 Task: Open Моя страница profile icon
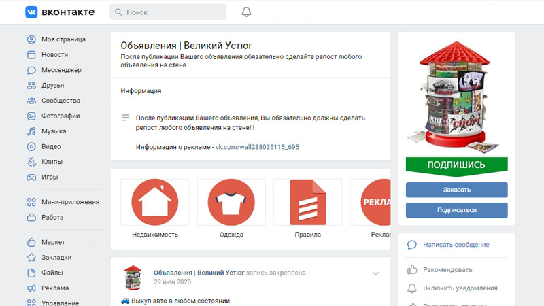(x=31, y=39)
